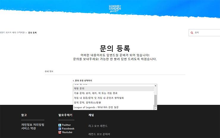
Task: Click the 게임 footer heading
Action: (x=91, y=115)
